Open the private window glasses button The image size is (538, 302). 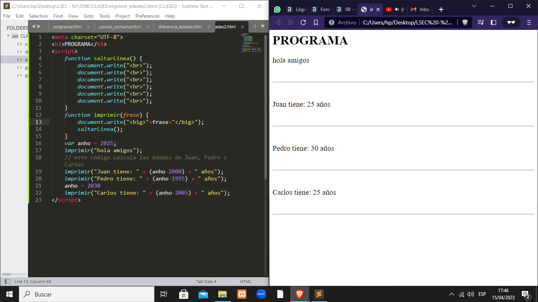[511, 22]
